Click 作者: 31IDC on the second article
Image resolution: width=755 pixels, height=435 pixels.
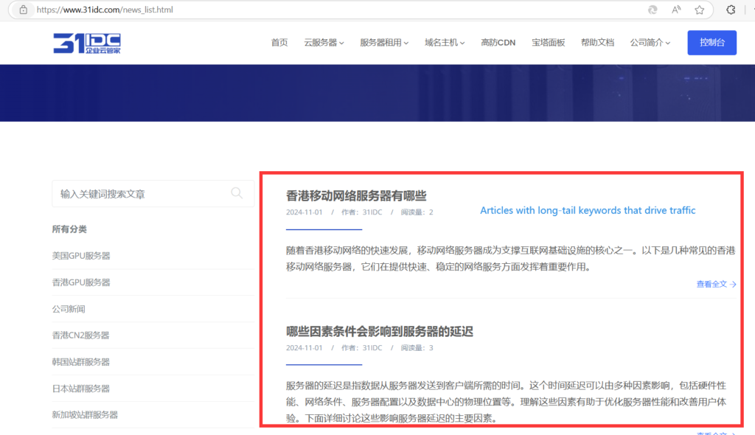(x=361, y=348)
